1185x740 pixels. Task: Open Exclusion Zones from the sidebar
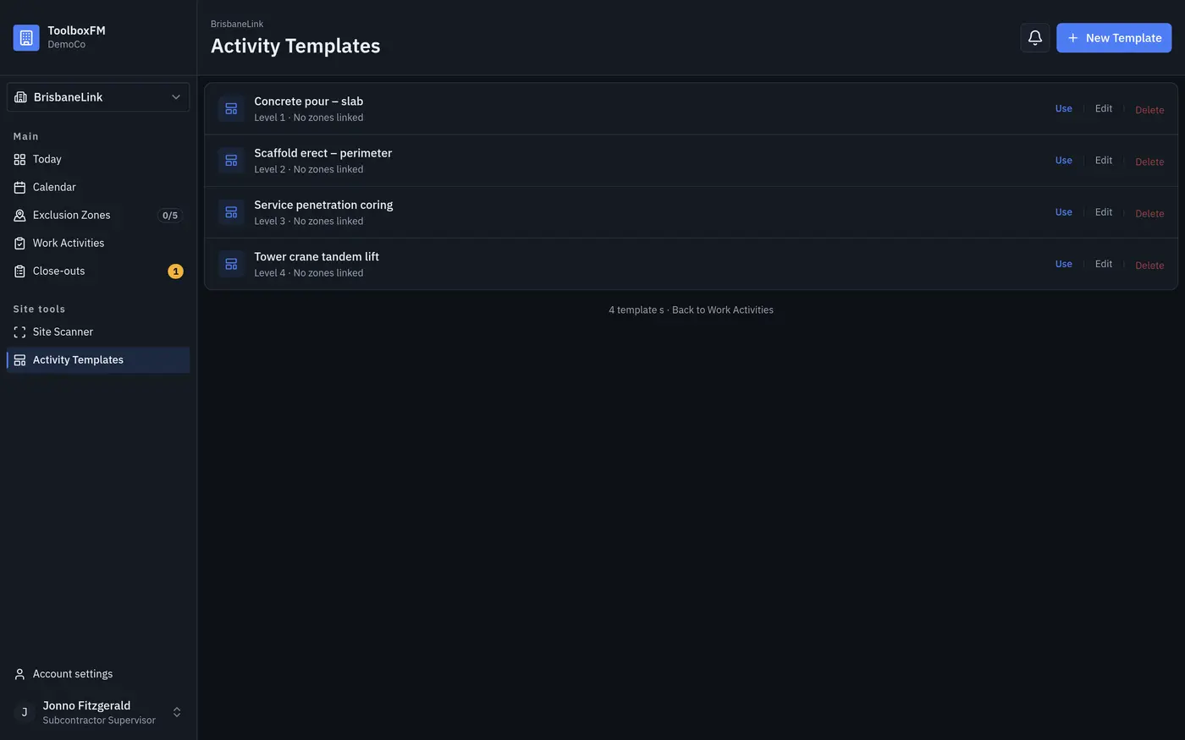[98, 215]
